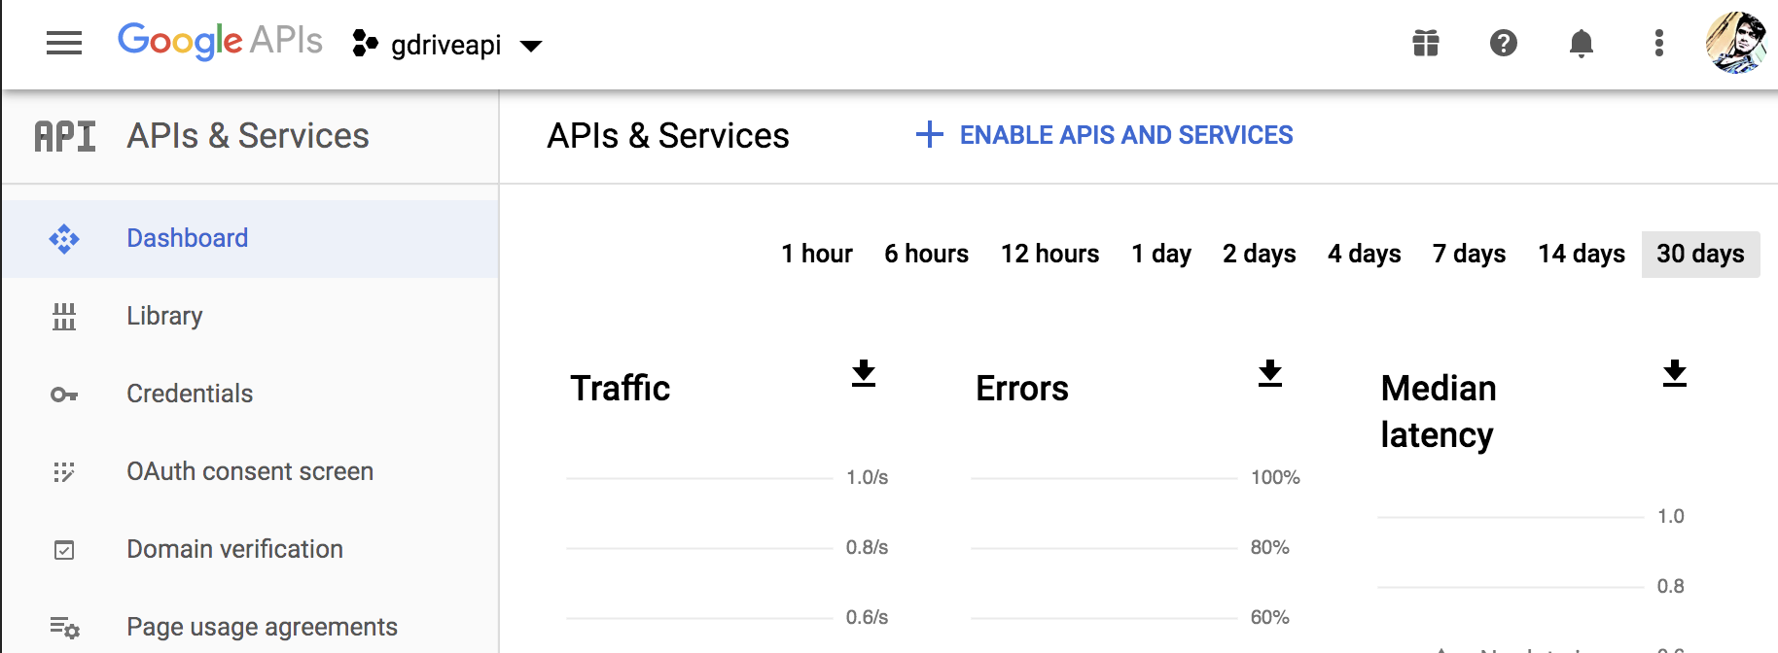Select the 4 days time range

tap(1364, 255)
